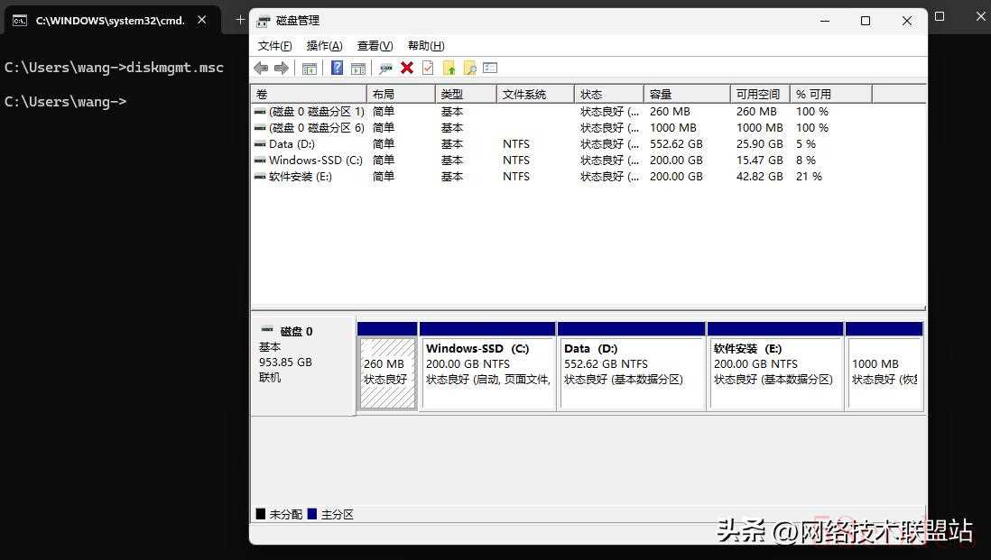Viewport: 991px width, 560px height.
Task: Select the Data (D:) row in volume list
Action: [292, 144]
